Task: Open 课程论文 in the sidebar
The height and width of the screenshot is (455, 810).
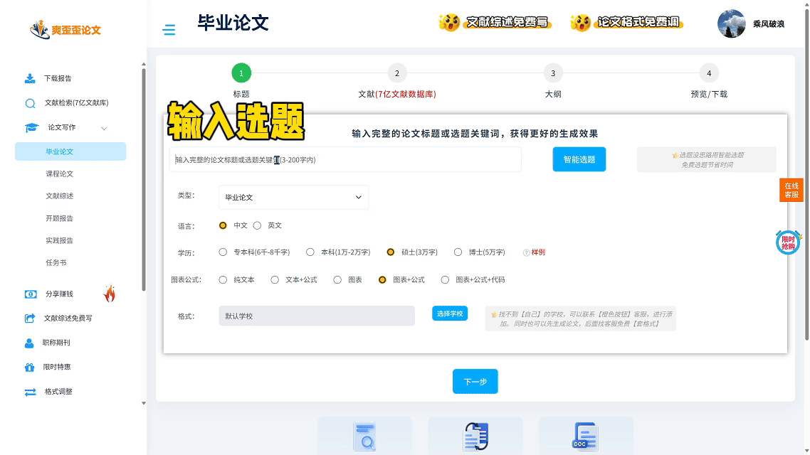Action: pos(60,173)
